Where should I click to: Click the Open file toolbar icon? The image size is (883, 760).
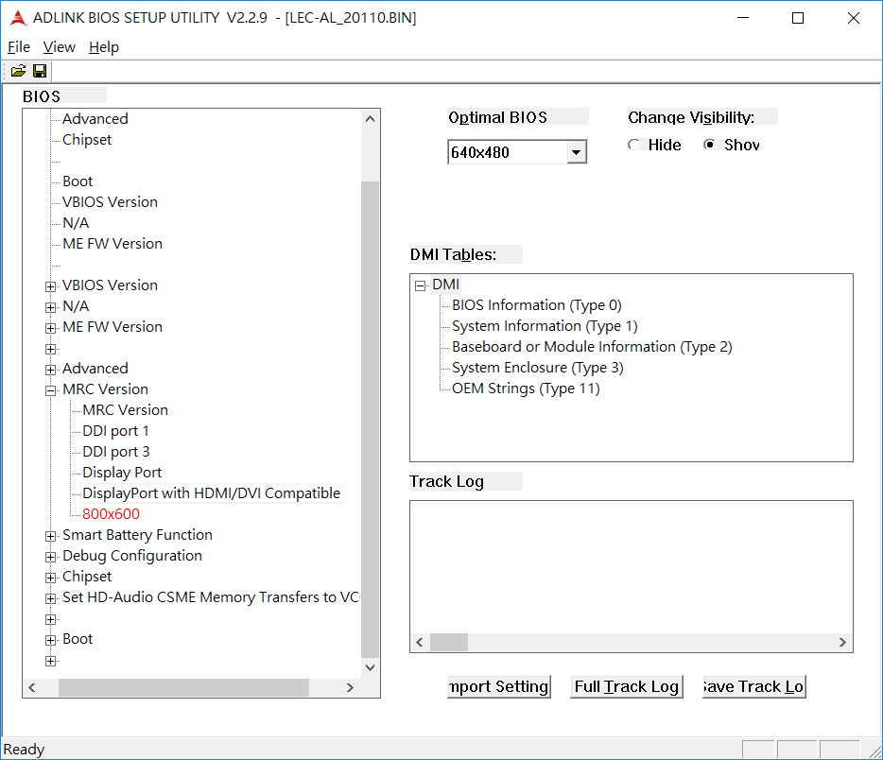tap(18, 71)
